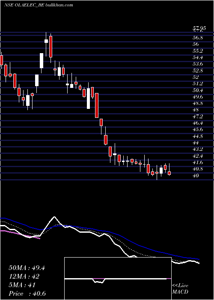This screenshot has width=214, height=300.
Task: Click the 56 price axis label
Action: 196,44
